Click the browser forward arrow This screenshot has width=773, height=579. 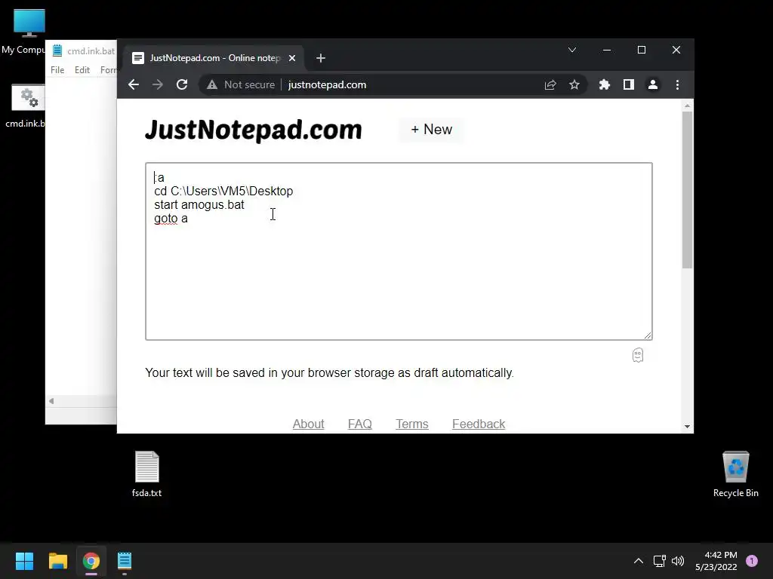point(158,84)
